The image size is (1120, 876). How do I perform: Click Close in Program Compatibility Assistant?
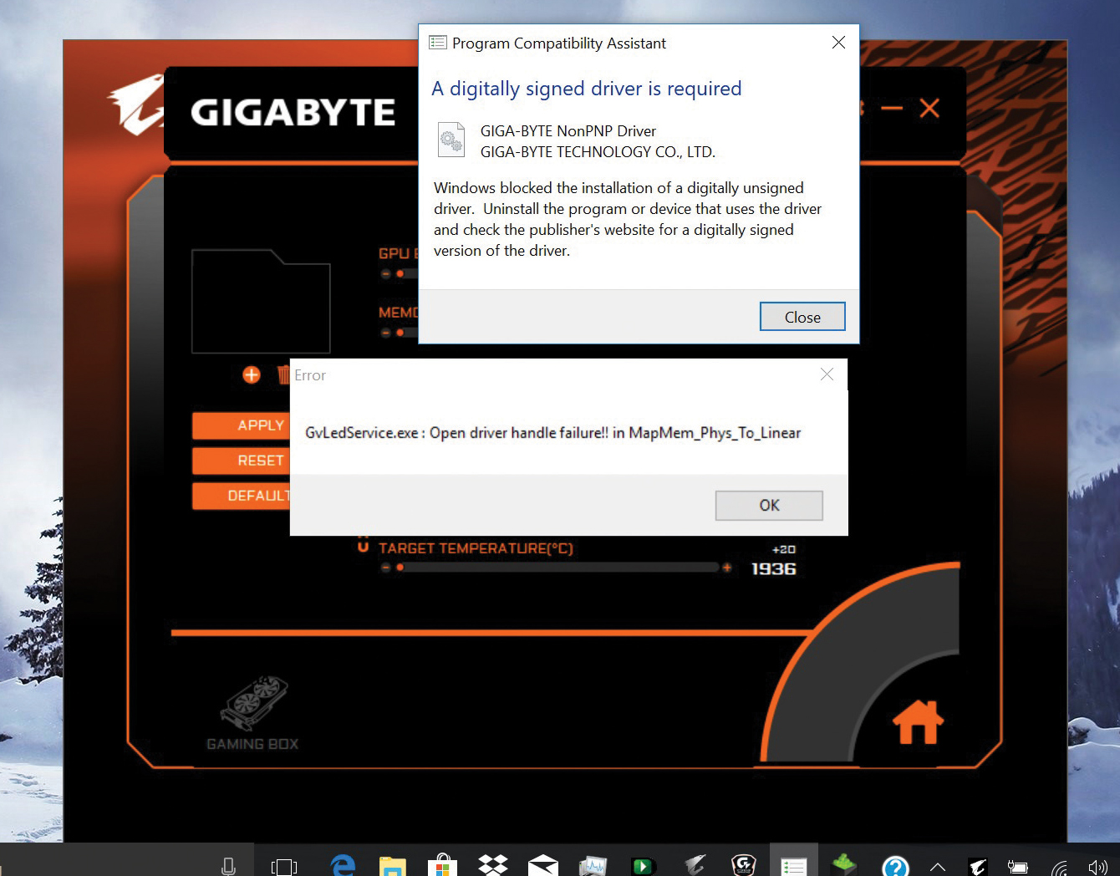pyautogui.click(x=802, y=317)
